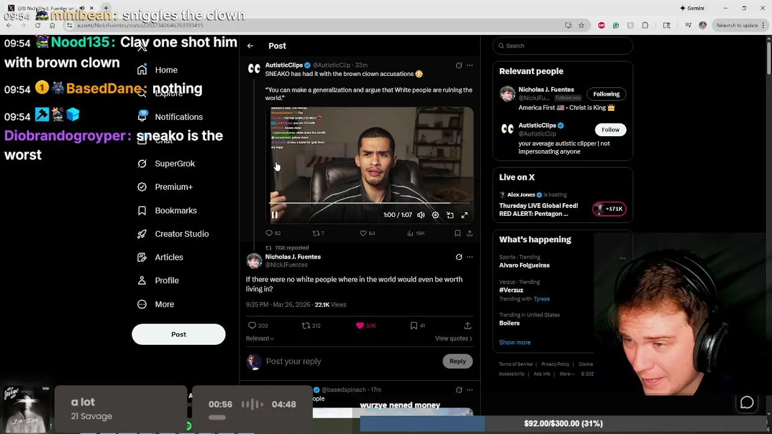Open the Chrome profile avatar
Screen dimensions: 772x434
pyautogui.click(x=703, y=25)
